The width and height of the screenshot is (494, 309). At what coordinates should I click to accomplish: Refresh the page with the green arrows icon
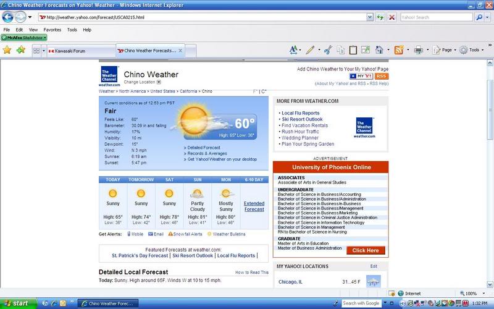(x=380, y=17)
